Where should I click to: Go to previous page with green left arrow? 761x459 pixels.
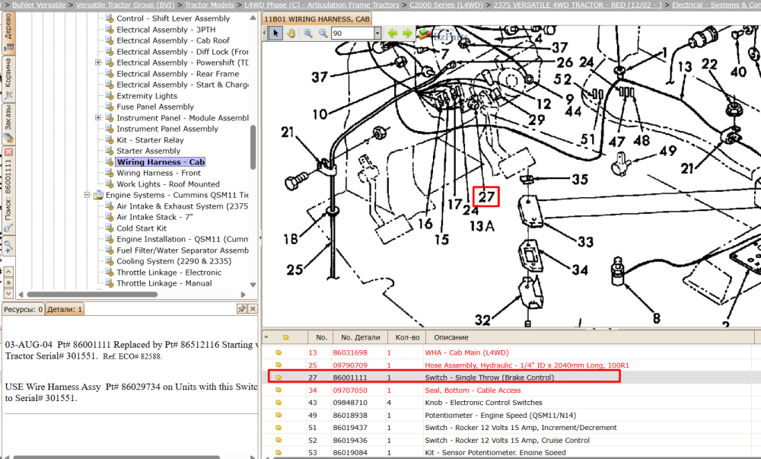click(x=392, y=33)
